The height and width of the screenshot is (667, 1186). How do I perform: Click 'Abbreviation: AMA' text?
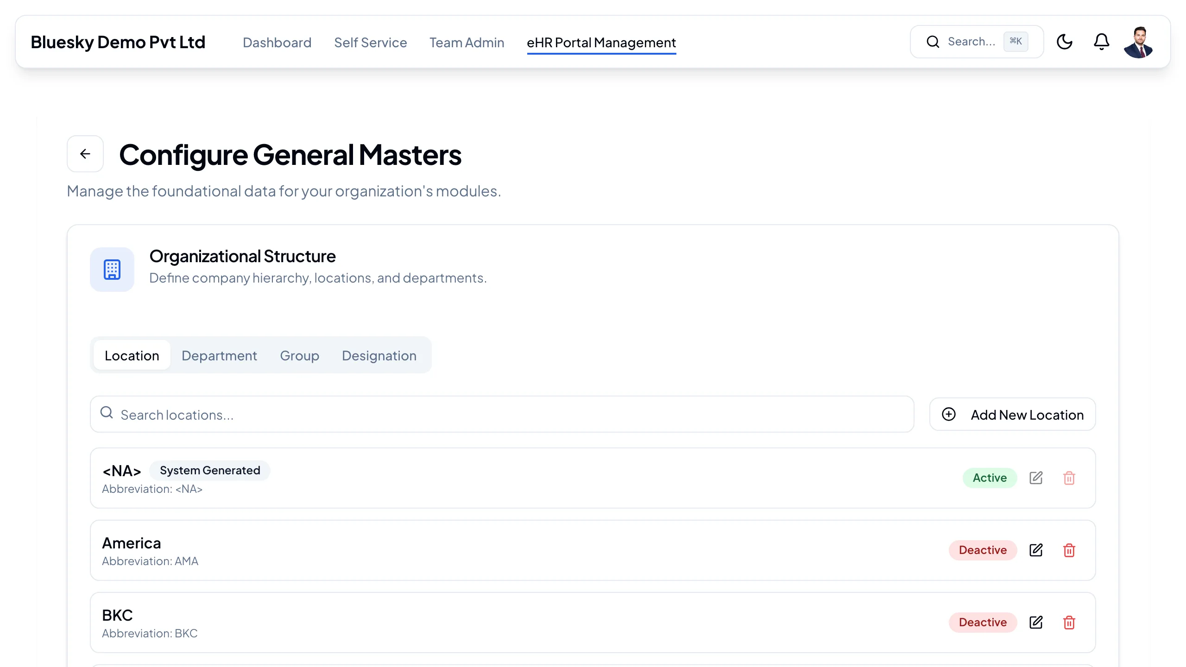click(150, 561)
